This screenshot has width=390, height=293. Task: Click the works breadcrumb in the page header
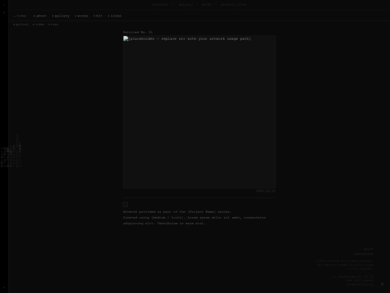pyautogui.click(x=207, y=4)
